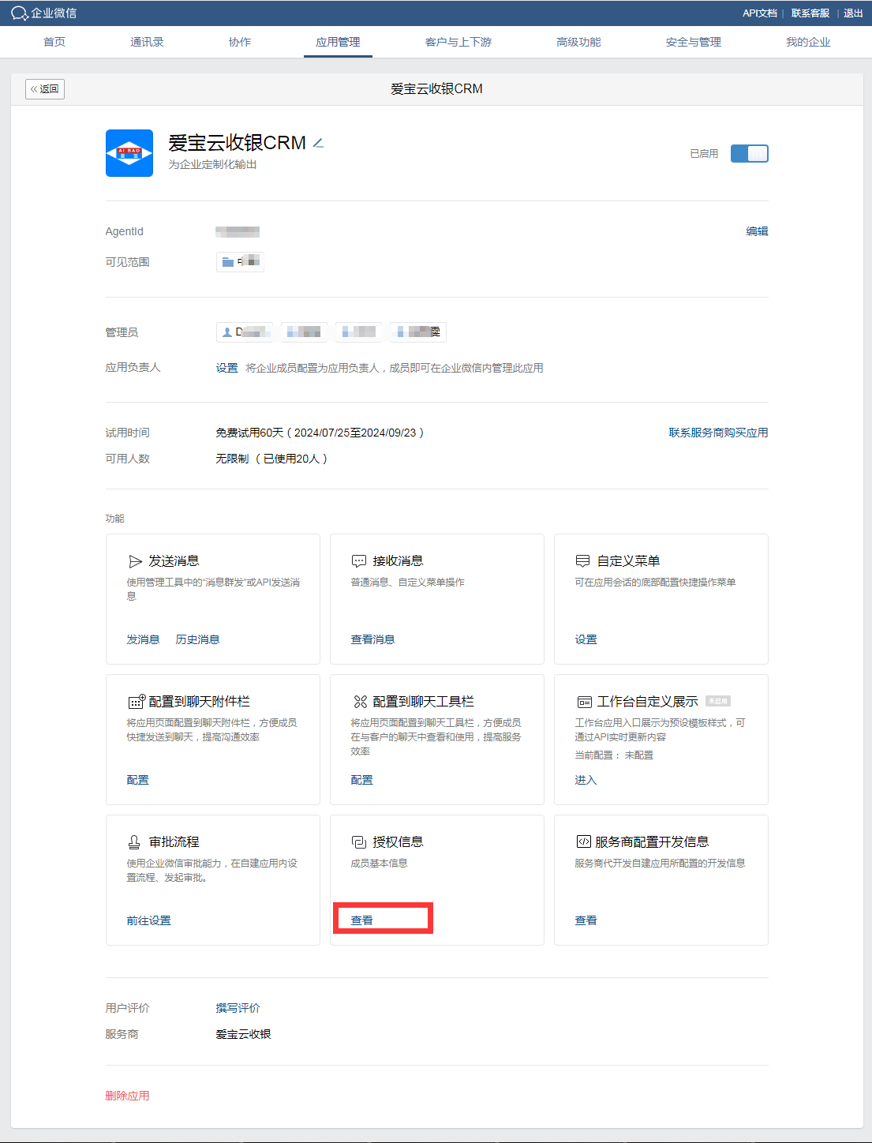Click the folder icon in 可见范围
872x1143 pixels.
[x=228, y=262]
